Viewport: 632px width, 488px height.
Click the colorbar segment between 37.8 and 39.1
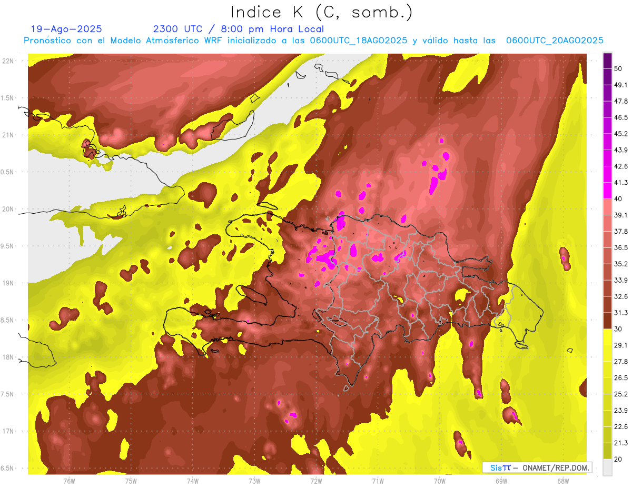click(x=607, y=223)
